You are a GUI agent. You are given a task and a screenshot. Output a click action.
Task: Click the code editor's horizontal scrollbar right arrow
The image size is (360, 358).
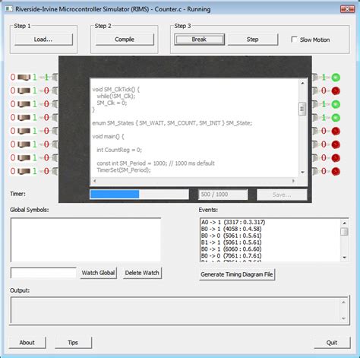tap(293, 181)
